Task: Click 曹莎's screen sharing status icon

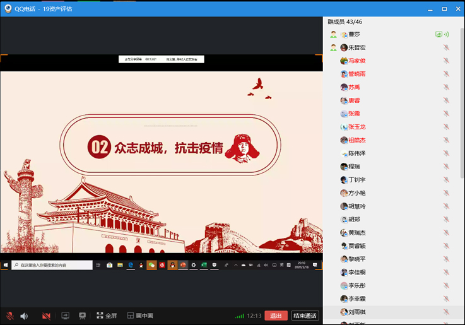Action: [x=442, y=35]
